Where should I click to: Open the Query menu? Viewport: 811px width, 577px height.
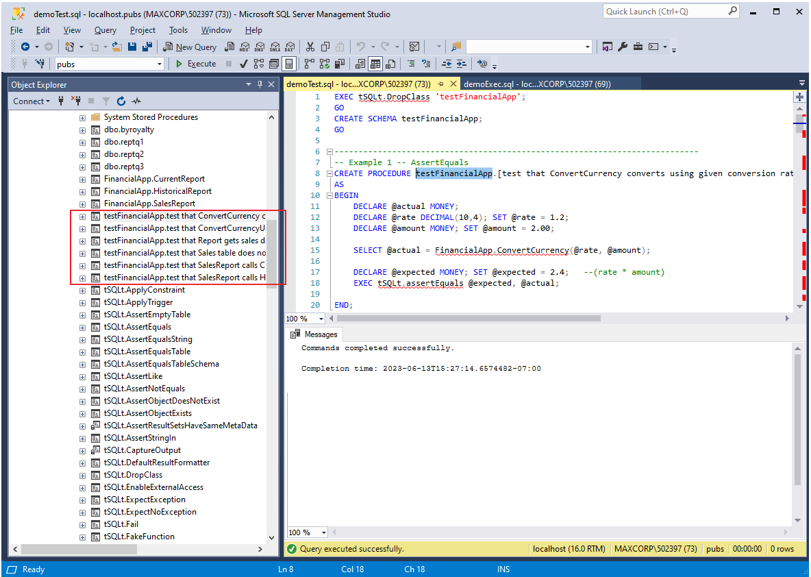point(105,29)
